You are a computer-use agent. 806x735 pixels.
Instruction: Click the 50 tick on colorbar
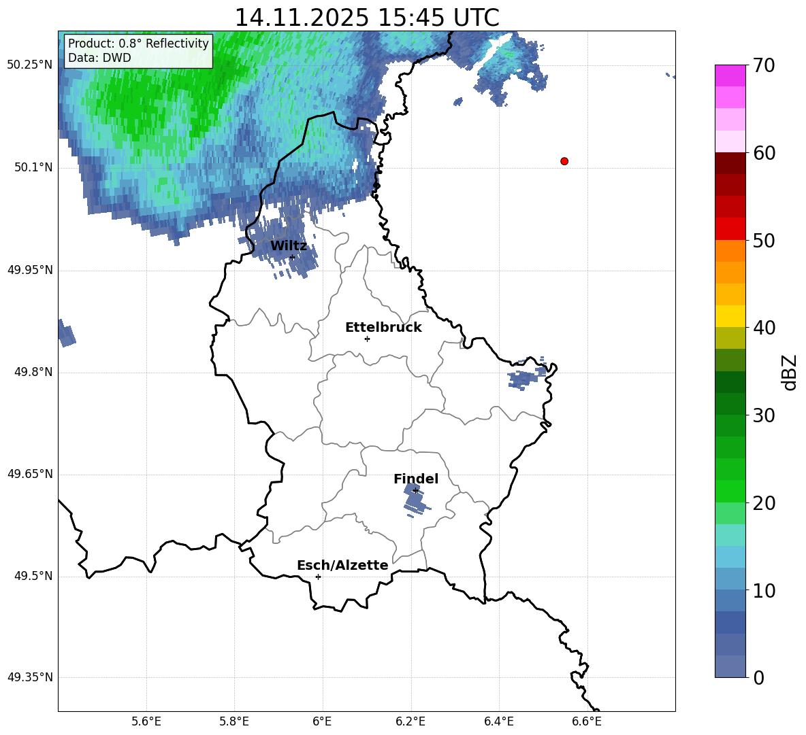(763, 241)
